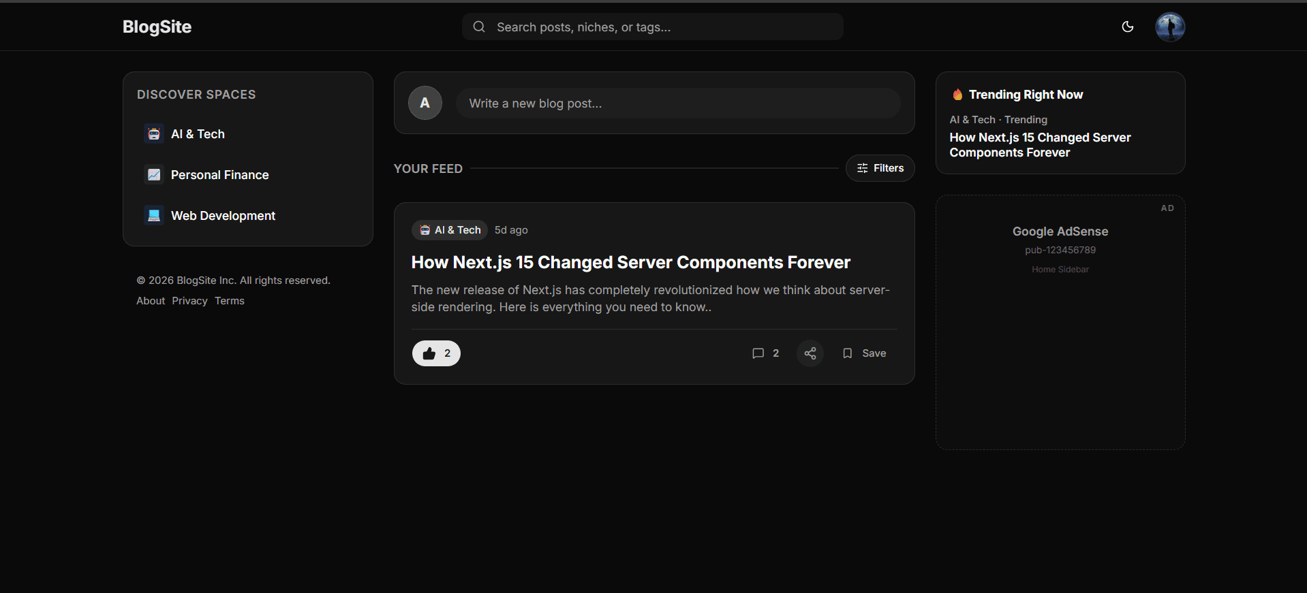Click the AI & Tech tag on the post
The width and height of the screenshot is (1307, 593).
[450, 230]
